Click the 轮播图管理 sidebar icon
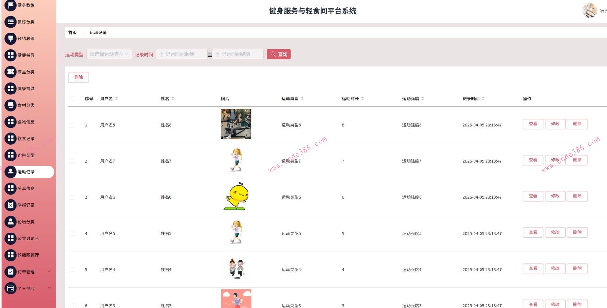607x308 pixels. point(10,255)
